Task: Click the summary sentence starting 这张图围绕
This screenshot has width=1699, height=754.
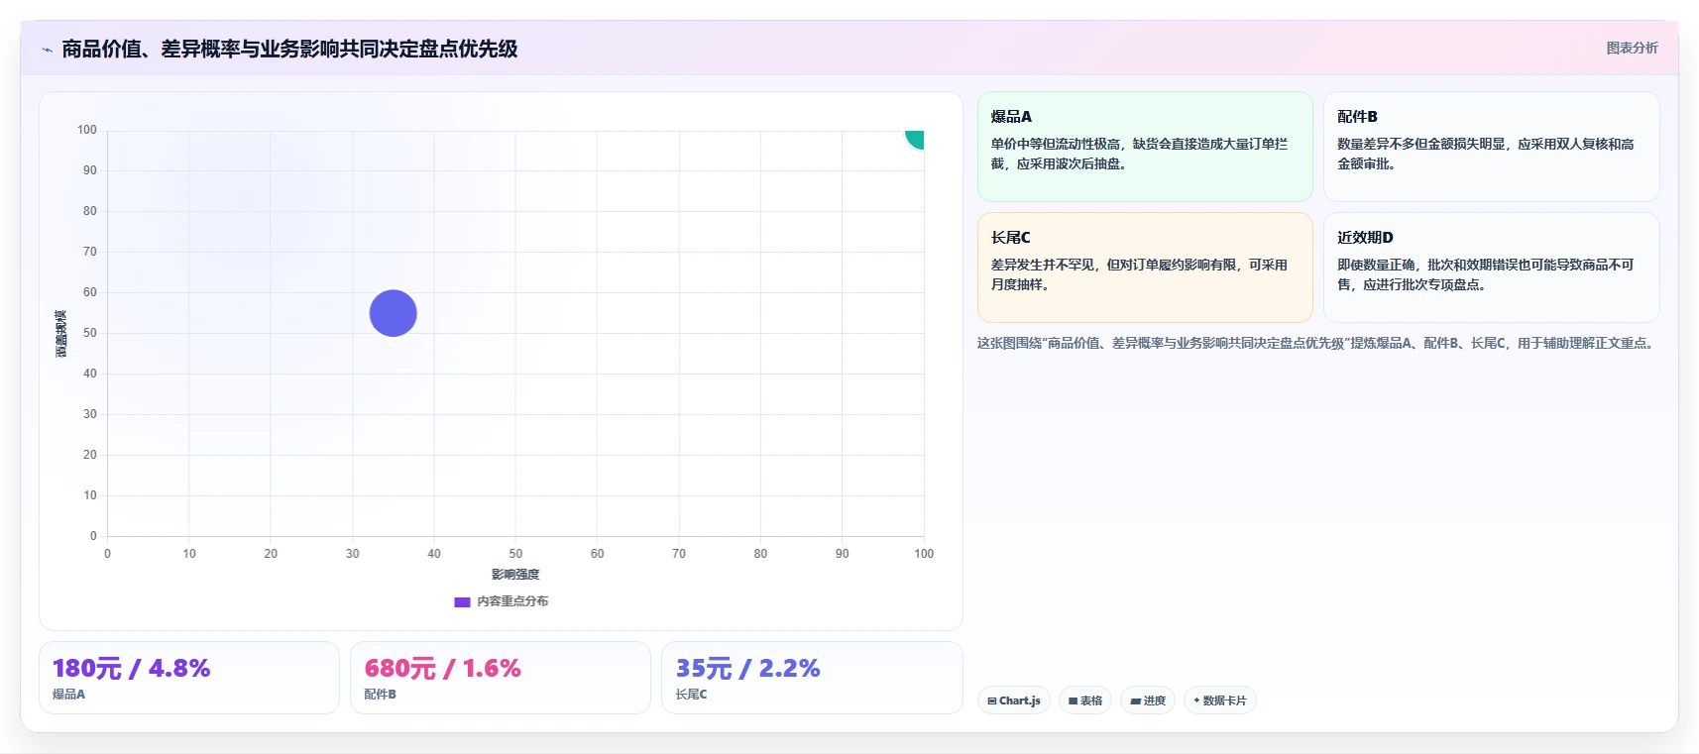Action: [1318, 344]
